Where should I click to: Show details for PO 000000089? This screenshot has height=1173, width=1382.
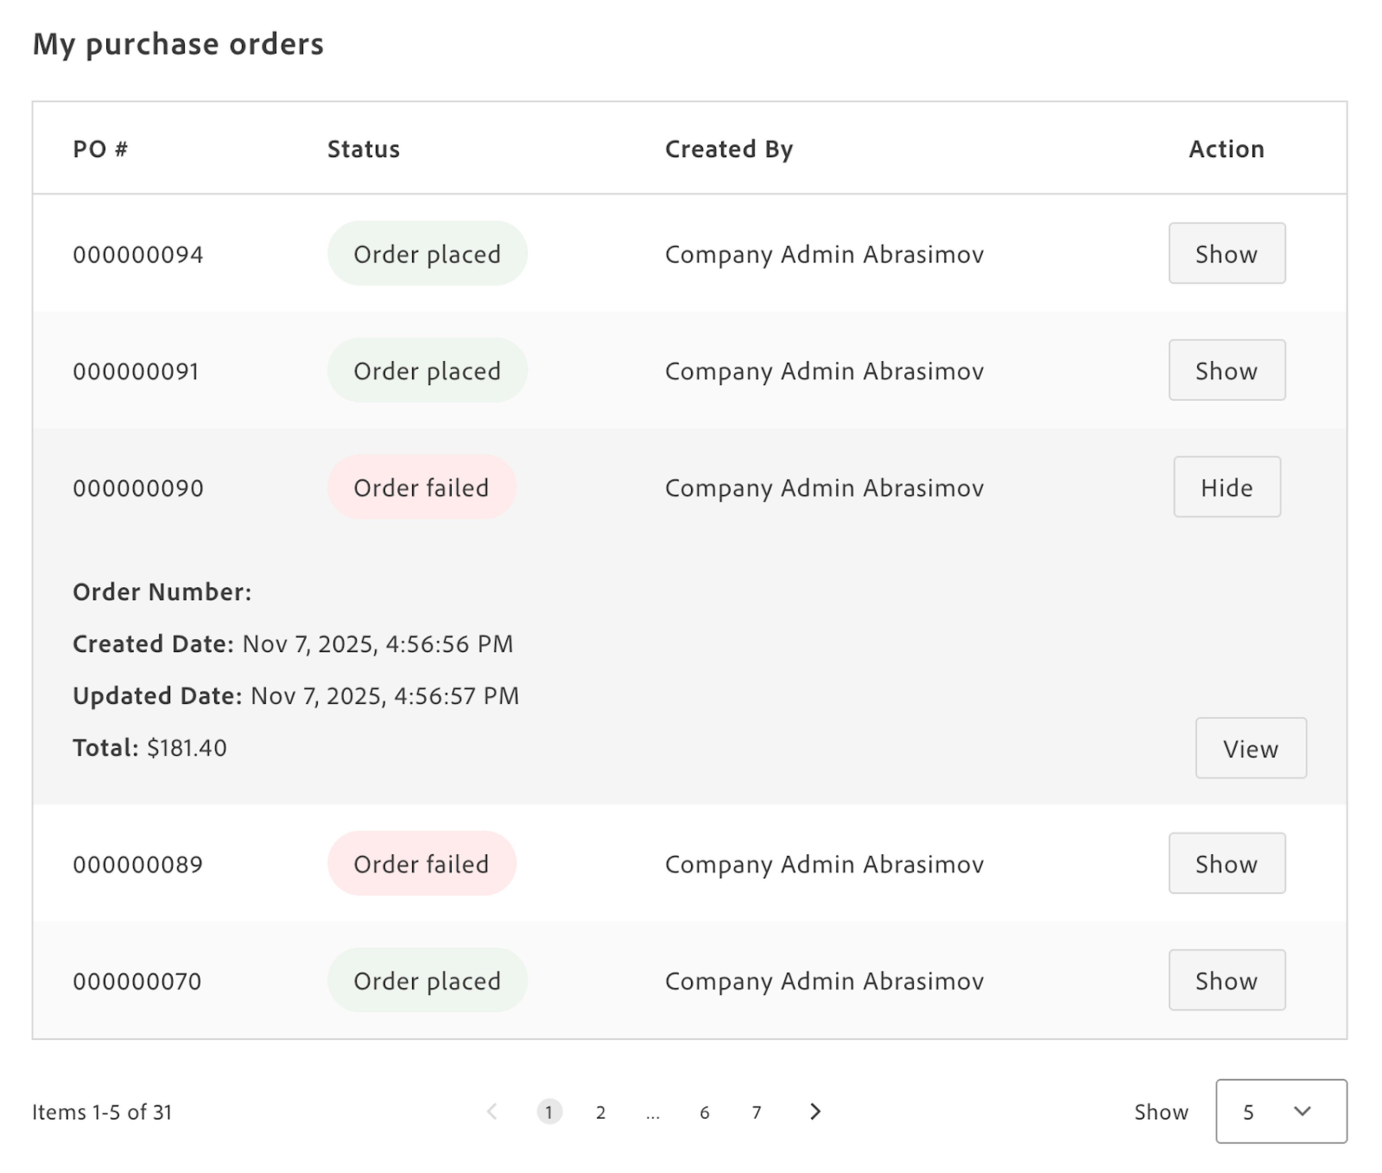pos(1227,863)
